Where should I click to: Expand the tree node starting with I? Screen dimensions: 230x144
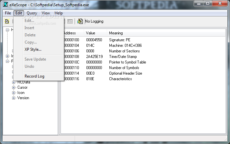click(x=7, y=56)
